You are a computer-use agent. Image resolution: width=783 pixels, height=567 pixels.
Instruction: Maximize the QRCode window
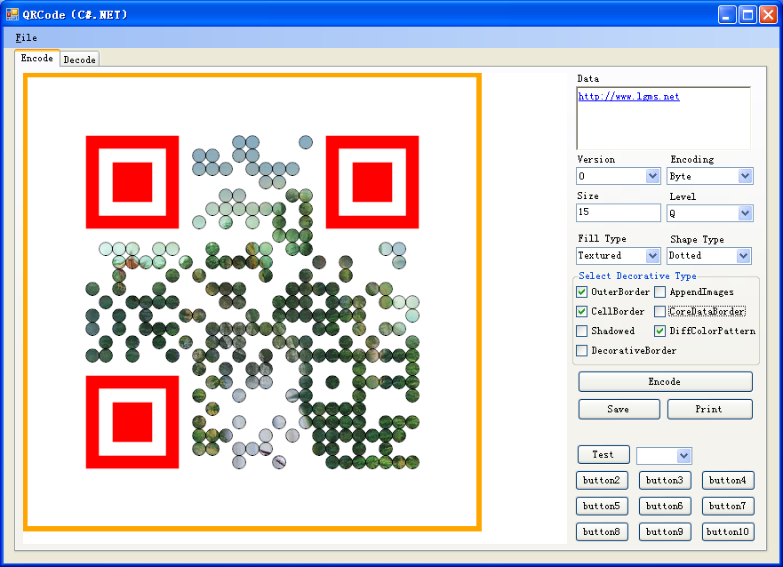tap(747, 14)
